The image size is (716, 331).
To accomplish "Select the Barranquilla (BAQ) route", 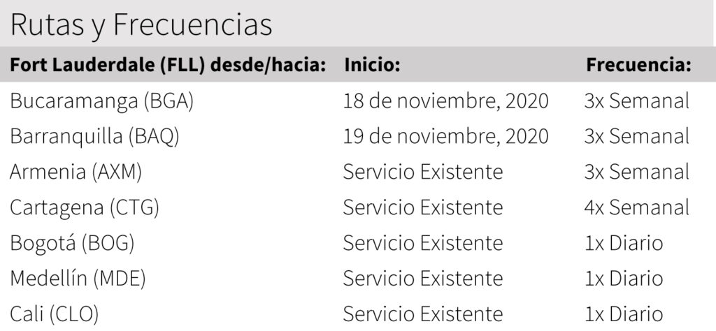I will click(94, 135).
